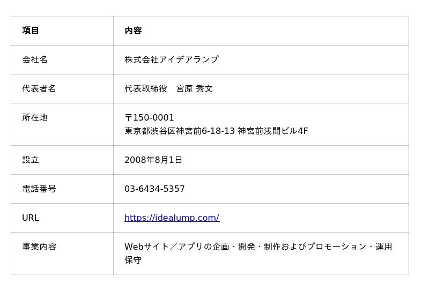Click the 項目 column header
Image resolution: width=429 pixels, height=291 pixels.
[x=62, y=31]
